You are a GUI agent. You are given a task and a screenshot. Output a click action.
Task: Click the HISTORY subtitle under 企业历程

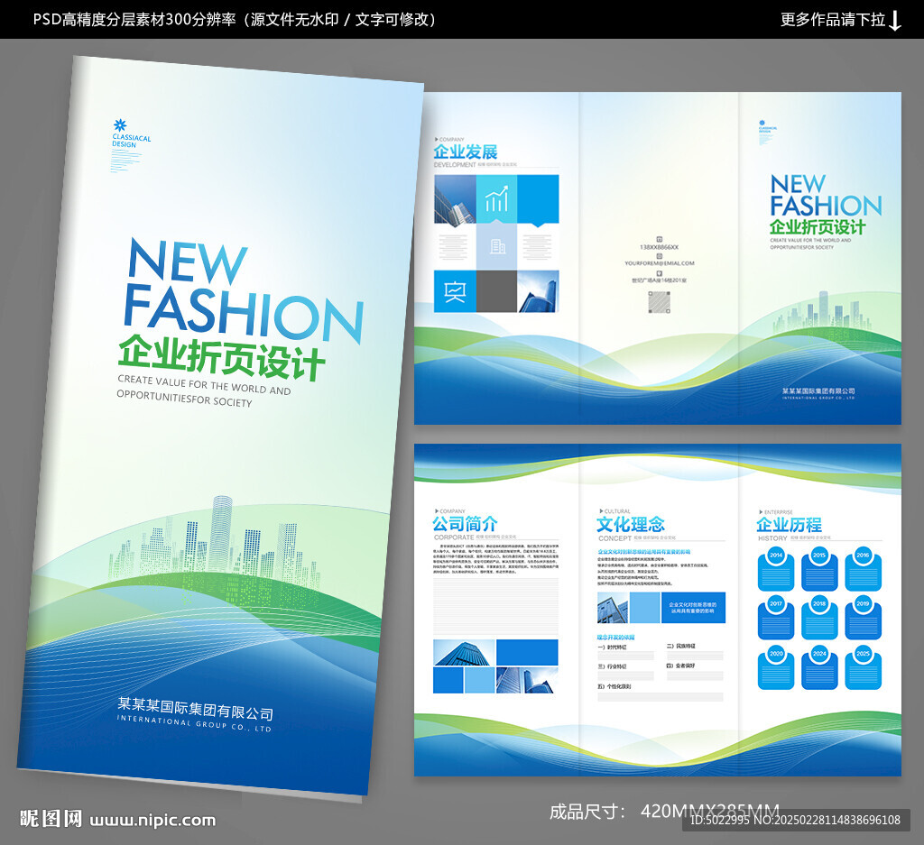click(772, 538)
